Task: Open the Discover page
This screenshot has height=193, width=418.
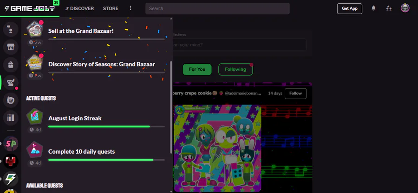Action: click(80, 8)
